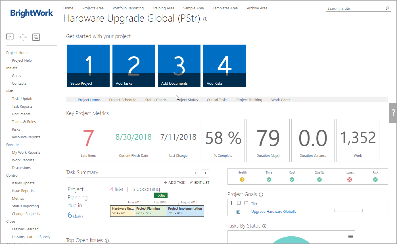
Task: Open Portfolio Reporting in top navigation
Action: coord(128,8)
